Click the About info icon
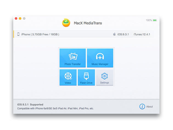 tap(142, 107)
